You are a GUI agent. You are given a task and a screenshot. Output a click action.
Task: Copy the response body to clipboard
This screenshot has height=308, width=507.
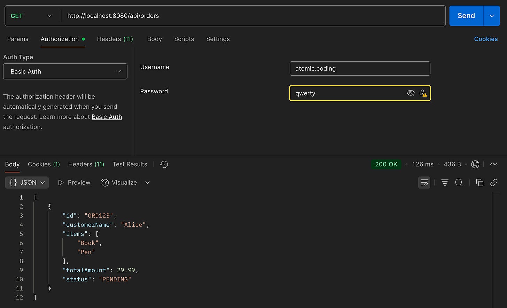tap(479, 183)
